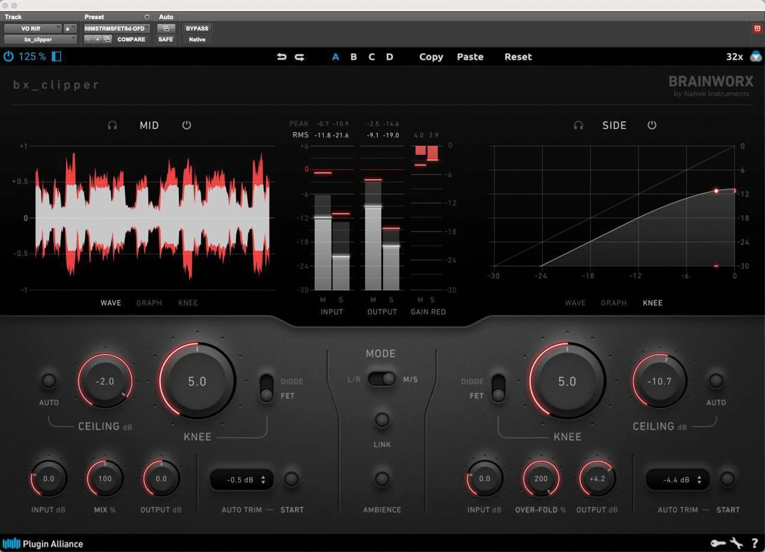Image resolution: width=765 pixels, height=552 pixels.
Task: Click the key license icon
Action: point(718,543)
